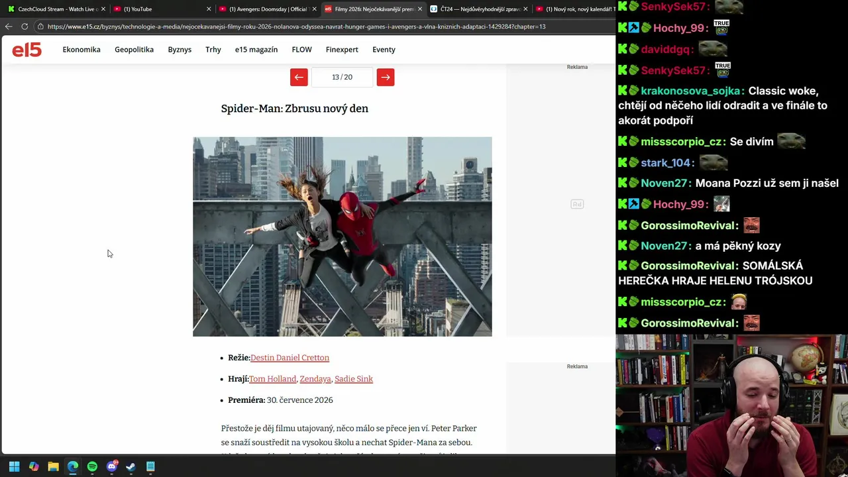Open the e15 magazín section
The width and height of the screenshot is (848, 477).
click(256, 50)
